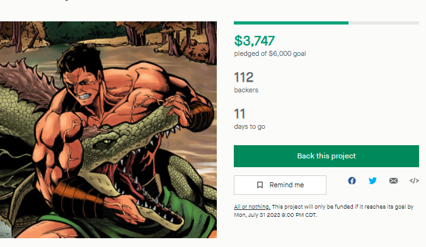Click the 112 backers count

click(244, 77)
